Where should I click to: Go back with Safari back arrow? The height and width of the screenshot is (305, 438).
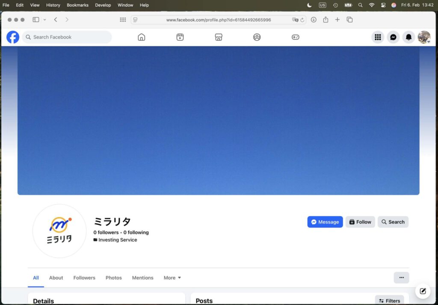tap(56, 20)
